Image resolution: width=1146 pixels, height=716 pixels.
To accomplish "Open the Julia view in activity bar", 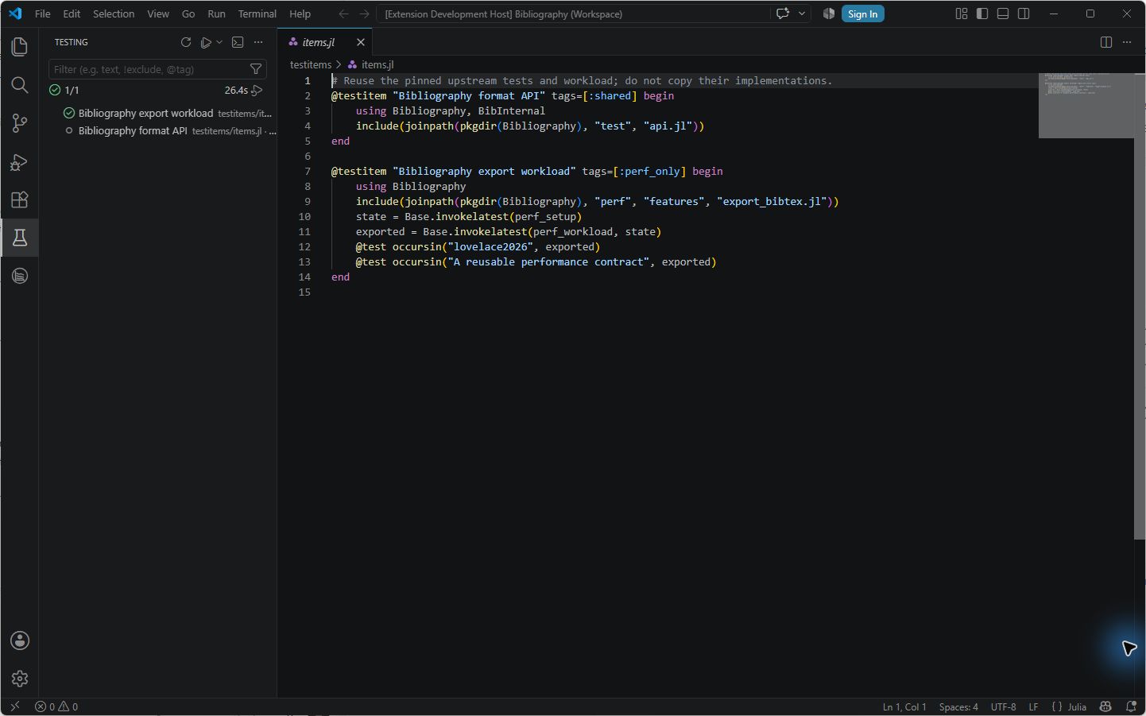I will pyautogui.click(x=20, y=276).
